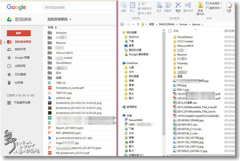Click the 移至 move-to ribbon icon
The image size is (240, 161).
point(159,5)
